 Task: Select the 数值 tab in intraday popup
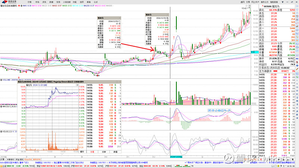[115, 152]
